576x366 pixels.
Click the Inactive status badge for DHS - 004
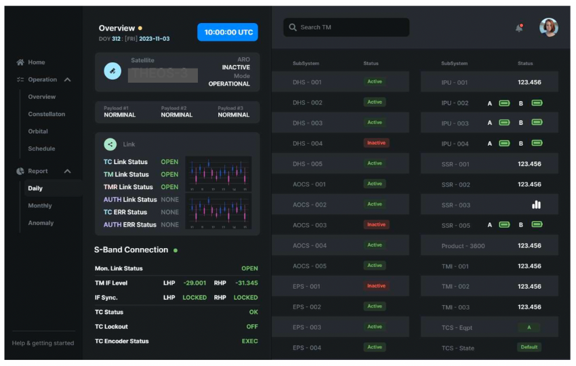[x=376, y=143]
